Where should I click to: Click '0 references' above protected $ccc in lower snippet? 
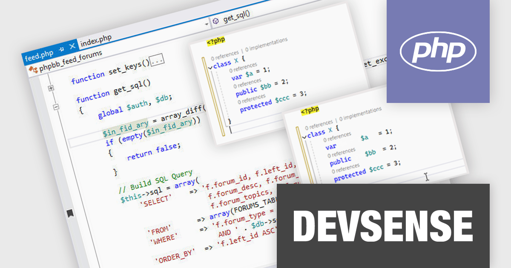click(346, 168)
